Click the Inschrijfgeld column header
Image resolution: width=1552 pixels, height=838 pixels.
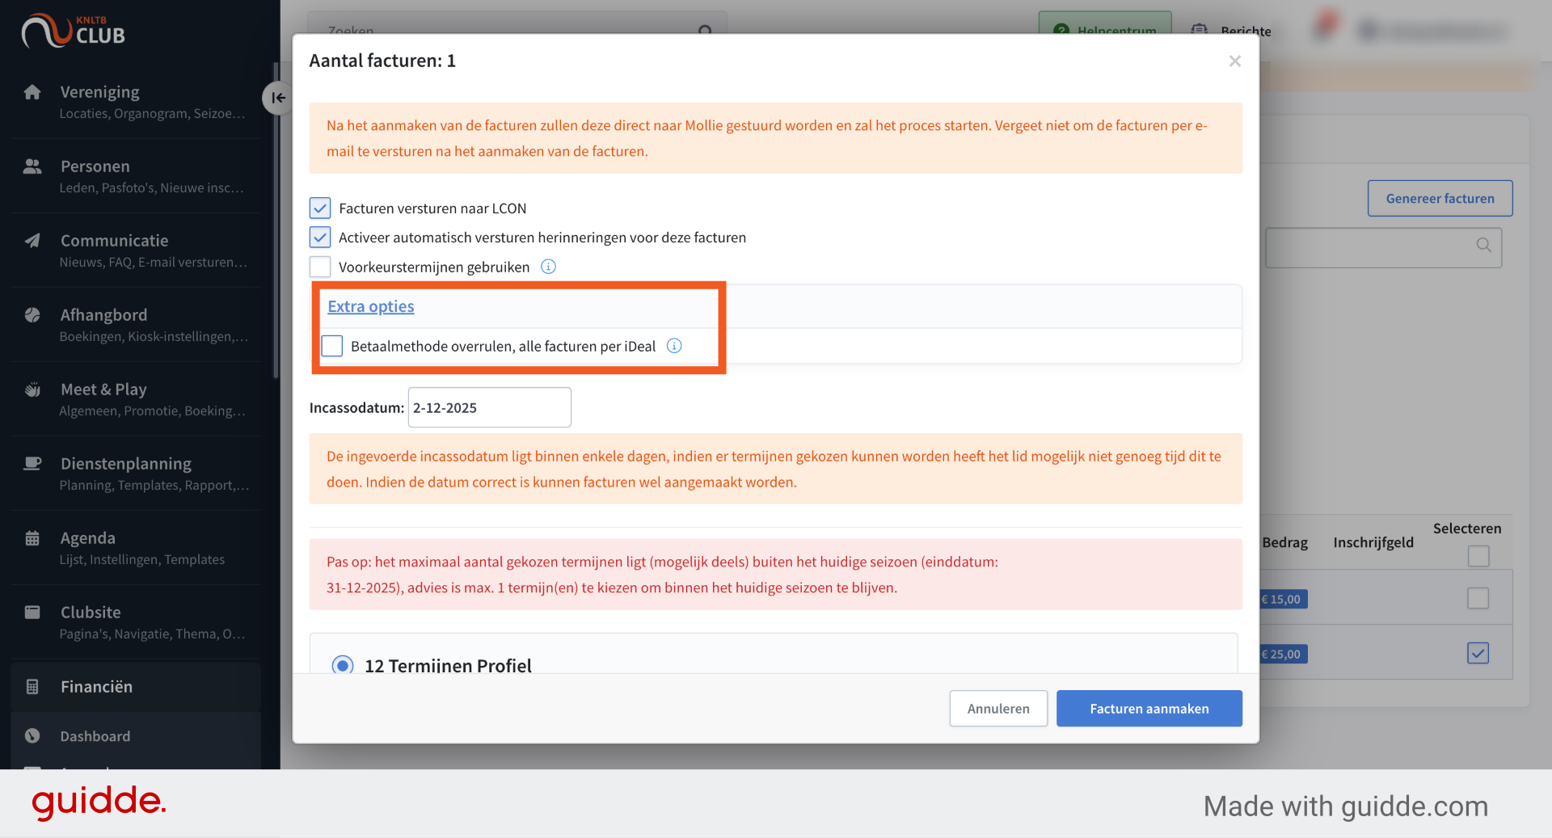point(1373,542)
